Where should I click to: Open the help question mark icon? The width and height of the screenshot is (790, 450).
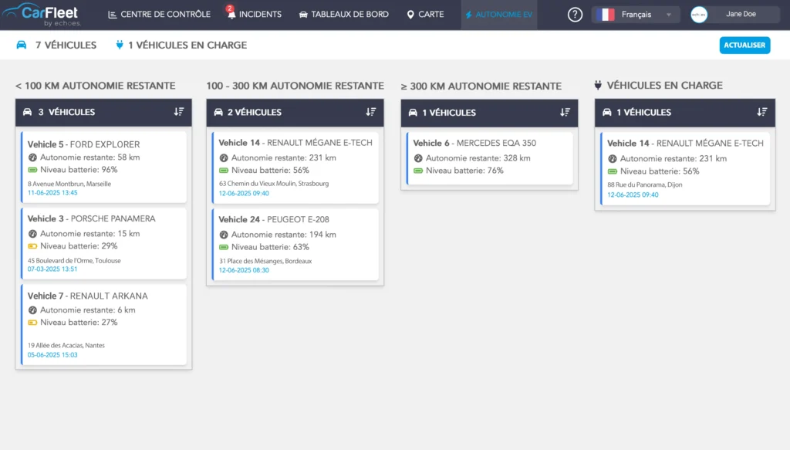(575, 15)
